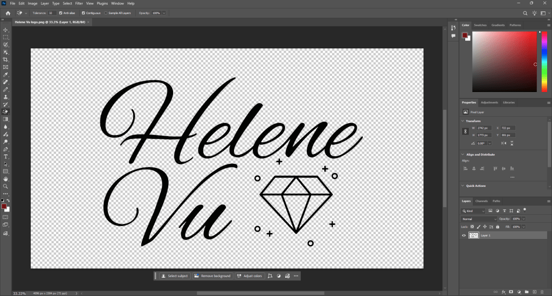Collapse the Quick Actions section
Image resolution: width=552 pixels, height=296 pixels.
pos(464,186)
